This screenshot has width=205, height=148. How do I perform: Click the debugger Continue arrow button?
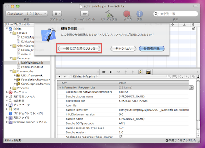104,72
